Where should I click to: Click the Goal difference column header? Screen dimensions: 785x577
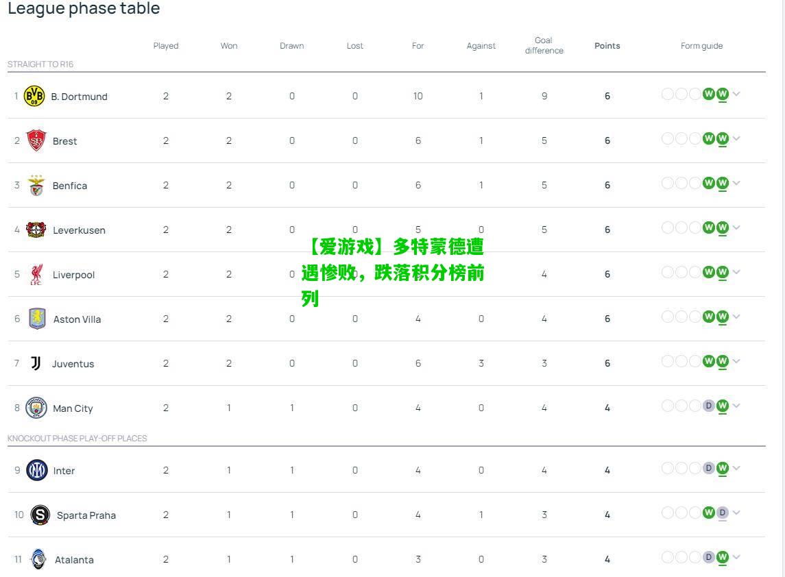click(544, 45)
